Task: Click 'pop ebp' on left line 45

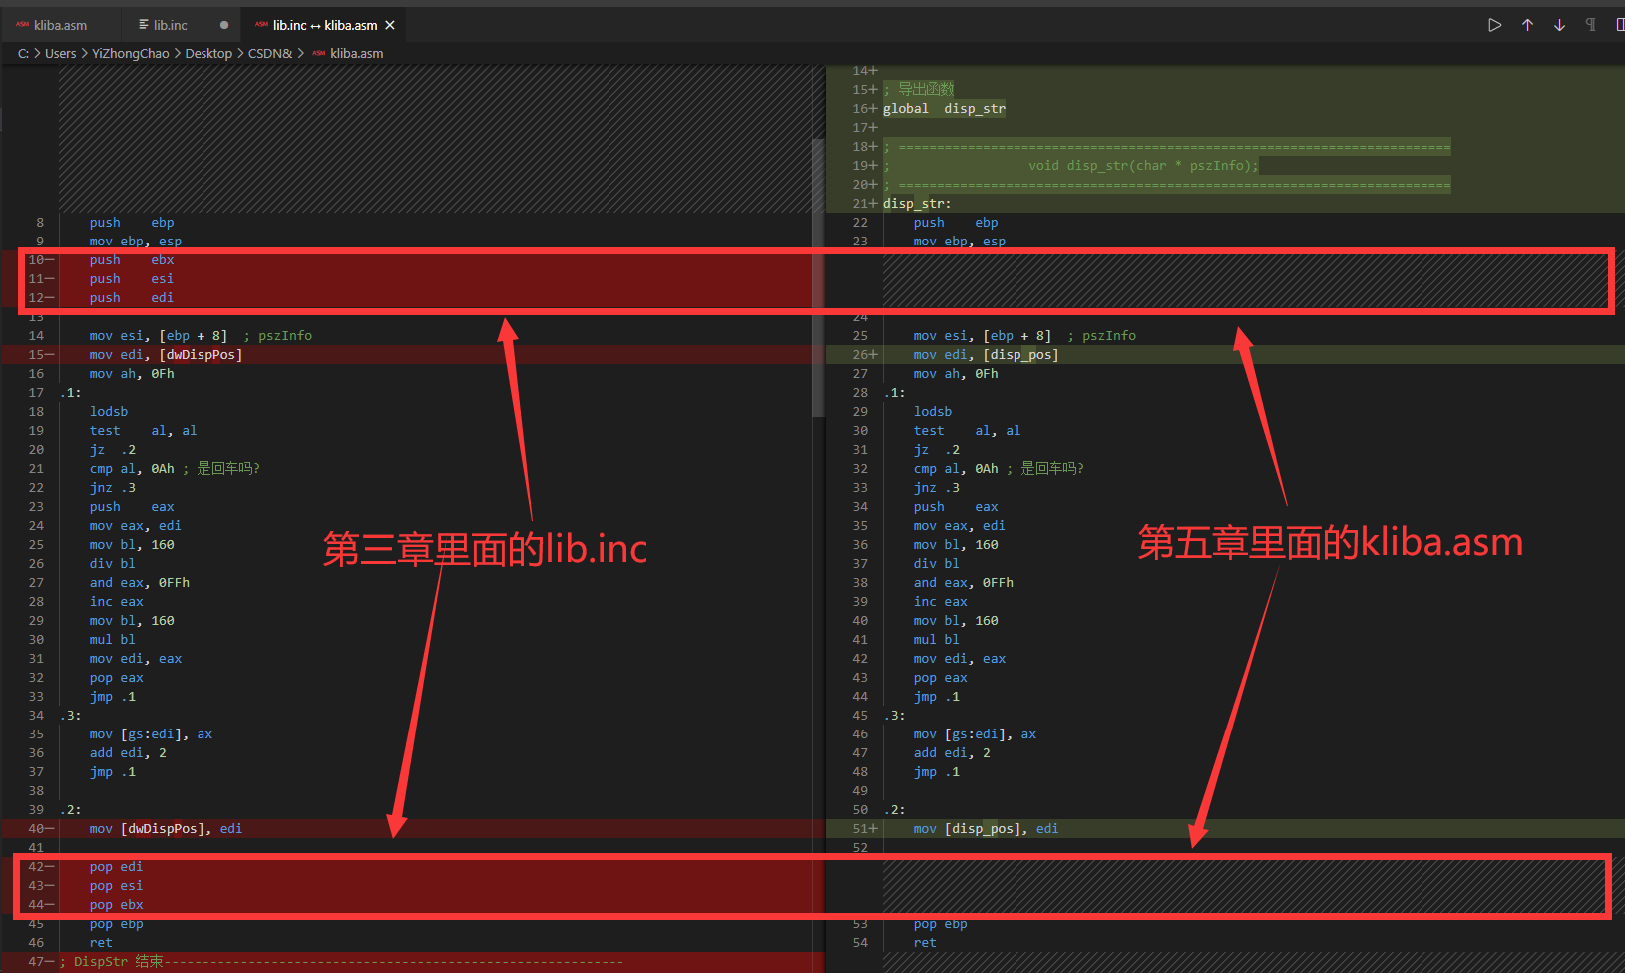Action: point(116,924)
